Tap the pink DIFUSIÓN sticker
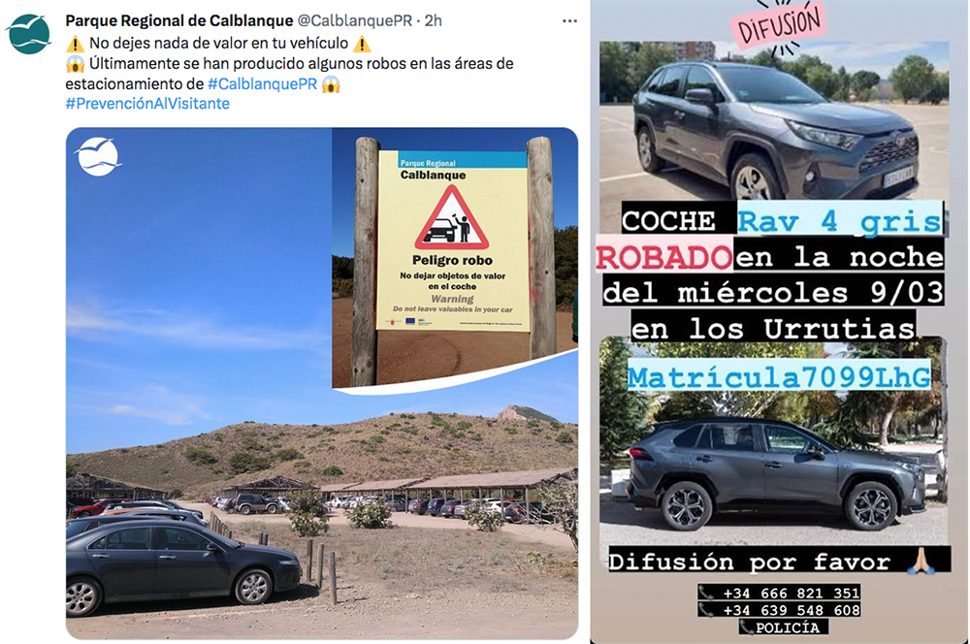 (778, 25)
